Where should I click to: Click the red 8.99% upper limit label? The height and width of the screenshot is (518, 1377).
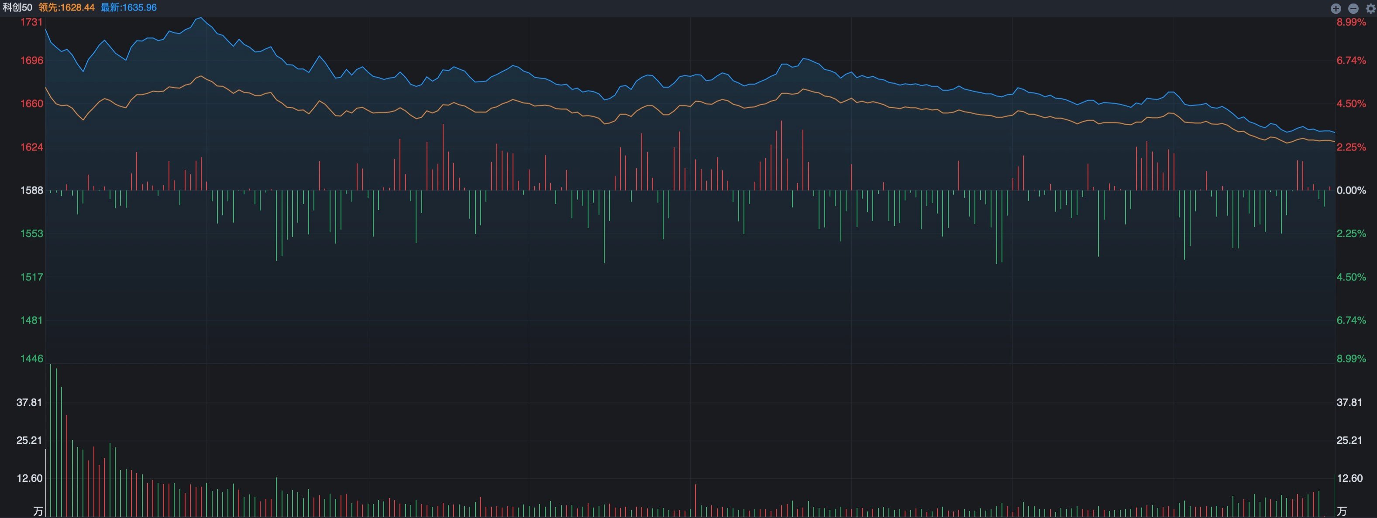(1351, 22)
